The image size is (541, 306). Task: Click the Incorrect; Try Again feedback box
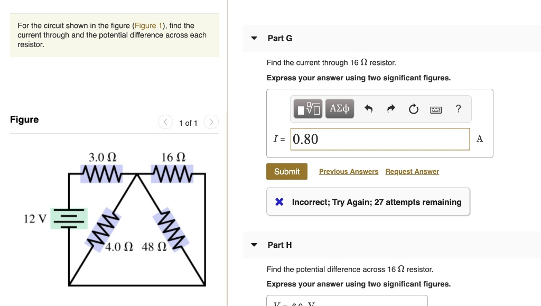(368, 202)
